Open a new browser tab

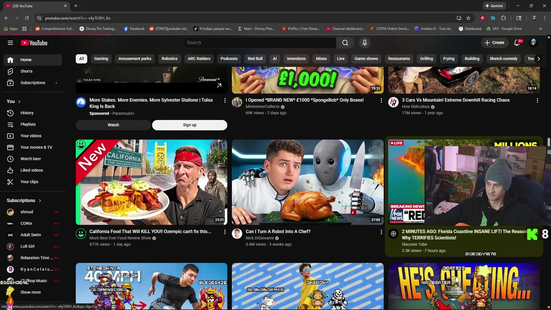tap(76, 6)
